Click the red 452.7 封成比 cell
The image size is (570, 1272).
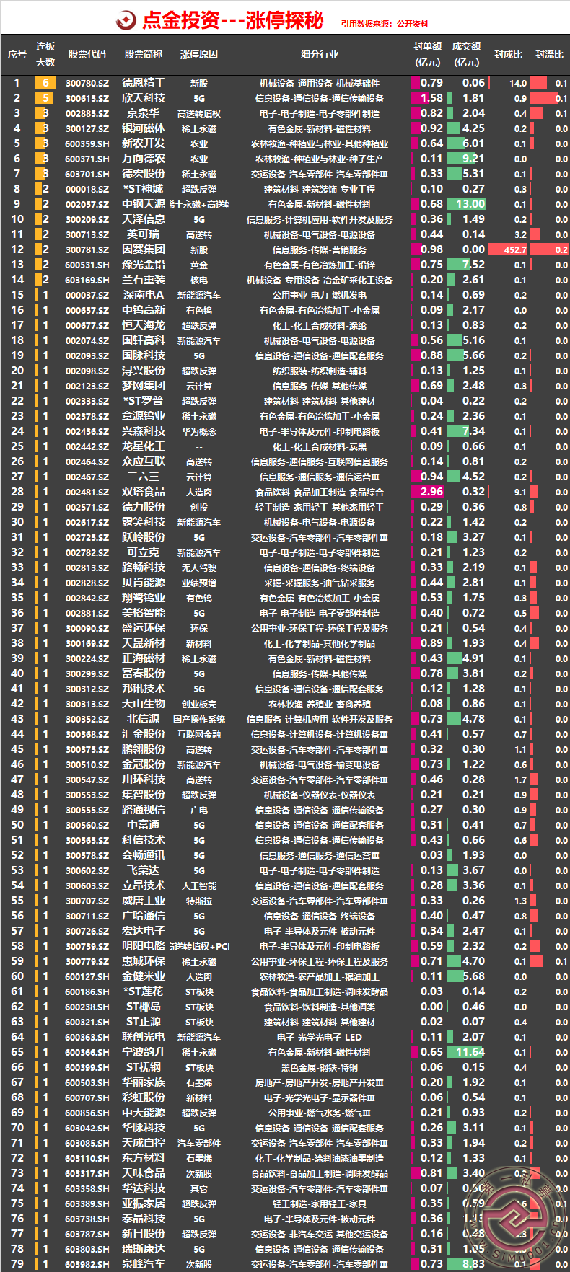(x=509, y=249)
